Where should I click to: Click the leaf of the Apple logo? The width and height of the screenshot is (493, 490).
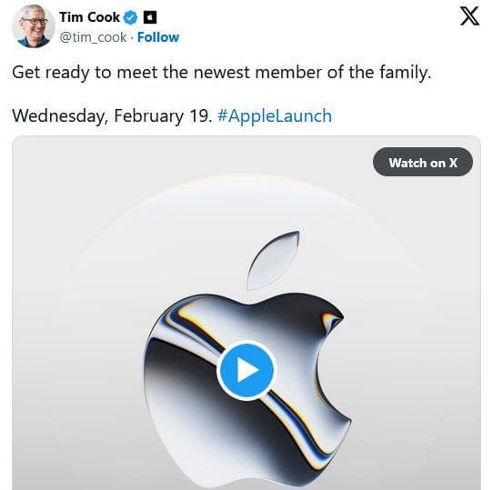273,261
